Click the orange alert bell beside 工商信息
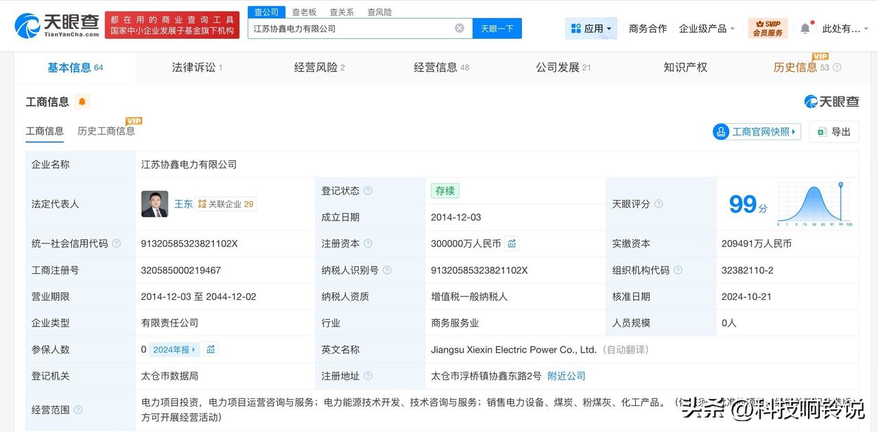878x432 pixels. [x=82, y=102]
